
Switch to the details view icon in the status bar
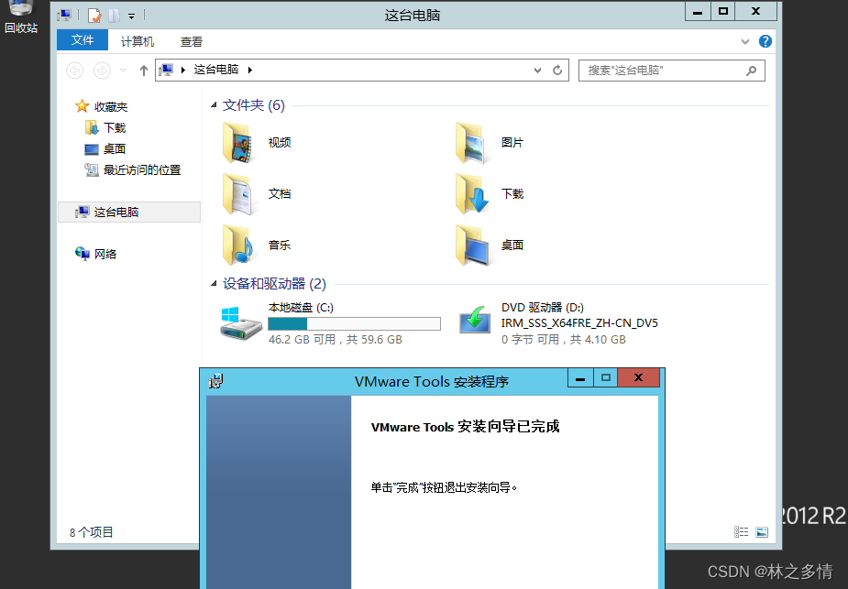[741, 532]
